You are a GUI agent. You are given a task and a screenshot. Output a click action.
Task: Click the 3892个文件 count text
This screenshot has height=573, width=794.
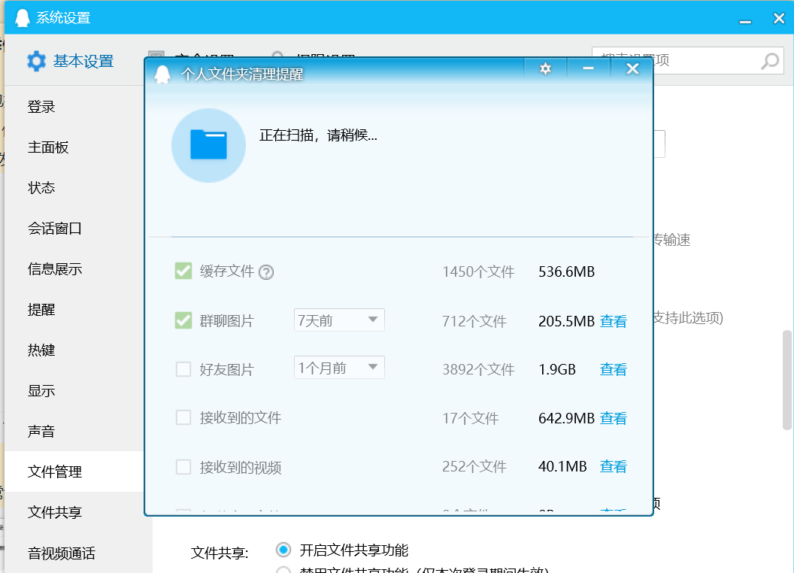coord(478,369)
